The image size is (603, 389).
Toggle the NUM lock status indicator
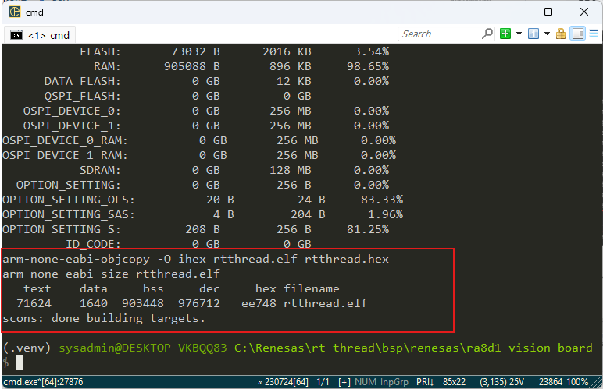(365, 382)
